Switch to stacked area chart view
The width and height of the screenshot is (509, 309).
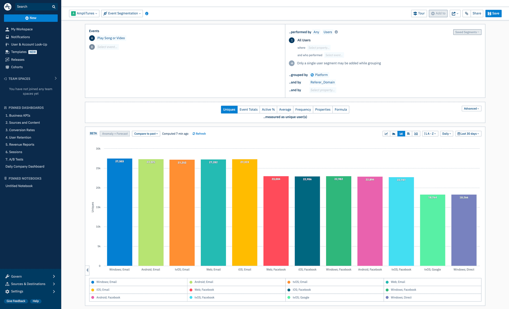tap(394, 134)
